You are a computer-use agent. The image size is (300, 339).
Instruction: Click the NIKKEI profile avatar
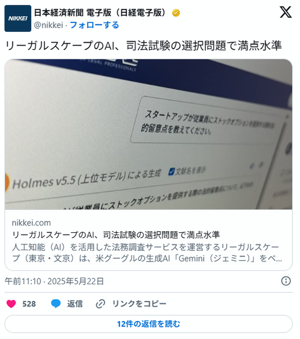tap(18, 18)
